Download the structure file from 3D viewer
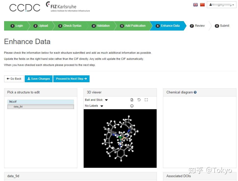The width and height of the screenshot is (238, 181). click(x=132, y=100)
